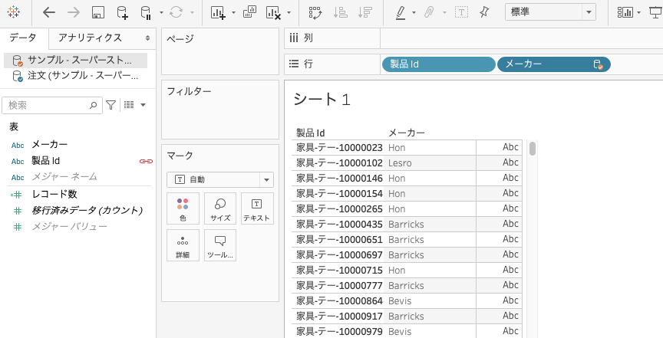Image resolution: width=663 pixels, height=338 pixels.
Task: Click the 製品 Id pill on rows shelf
Action: (438, 64)
